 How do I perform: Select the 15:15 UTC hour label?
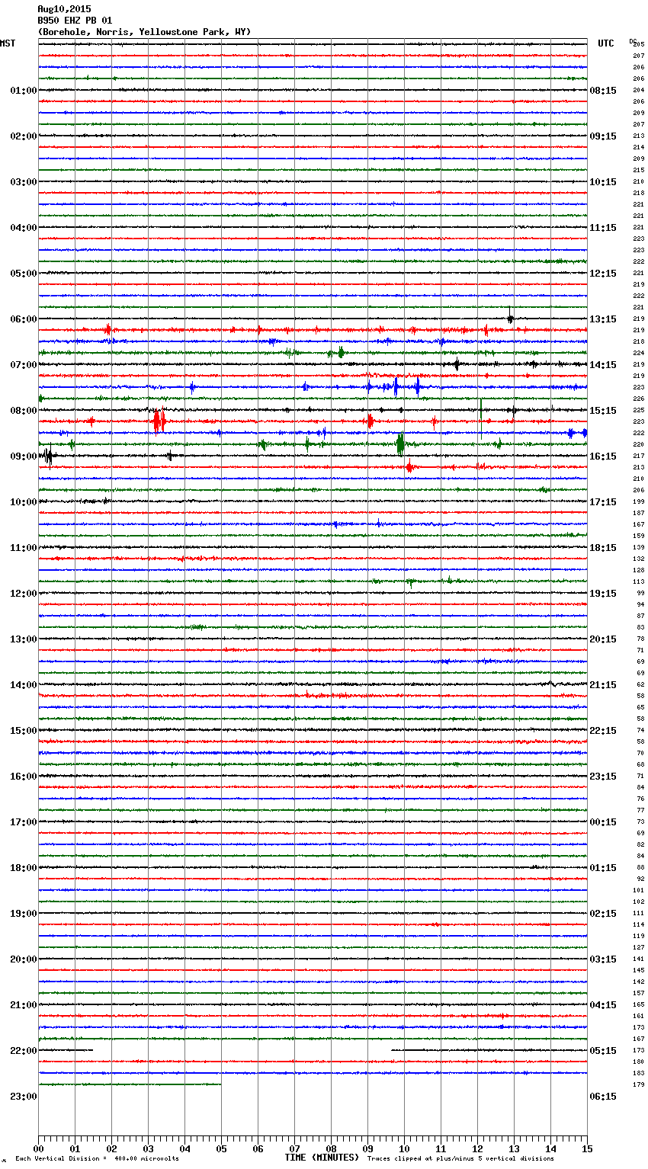click(603, 411)
